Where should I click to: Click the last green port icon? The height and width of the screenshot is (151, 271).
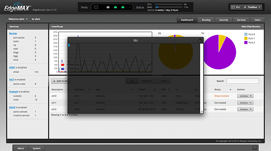123,7
